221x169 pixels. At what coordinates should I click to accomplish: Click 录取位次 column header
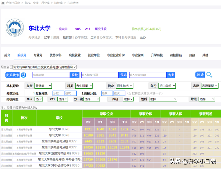tap(106, 114)
